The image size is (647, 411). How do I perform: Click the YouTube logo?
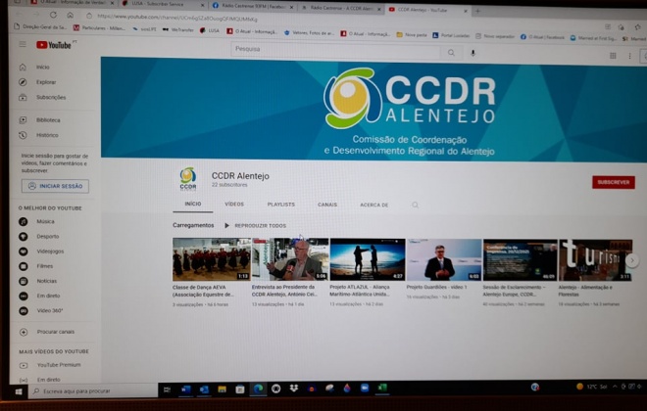(54, 45)
